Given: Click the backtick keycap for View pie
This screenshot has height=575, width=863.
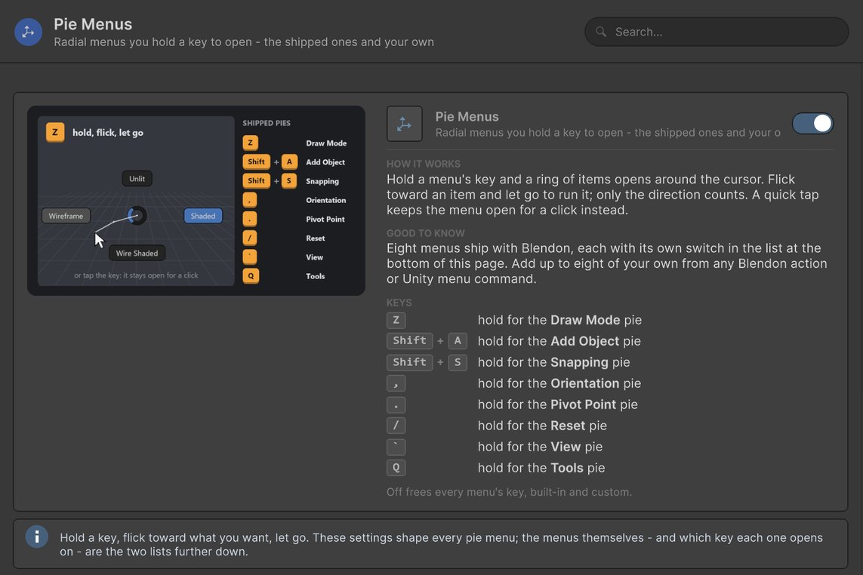Looking at the screenshot, I should click(396, 447).
